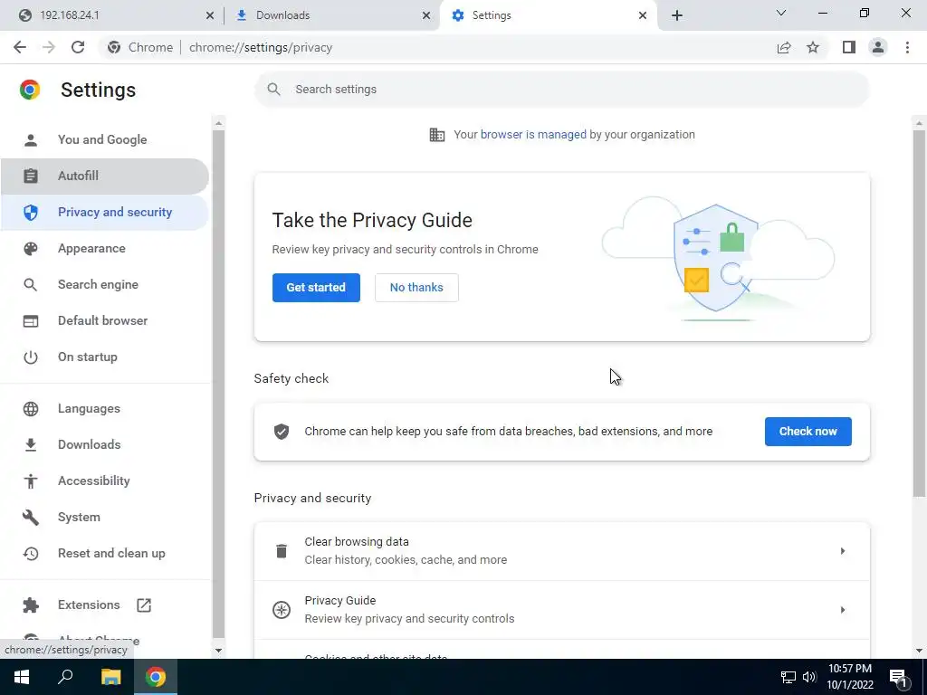Click the browser back arrow

click(20, 47)
